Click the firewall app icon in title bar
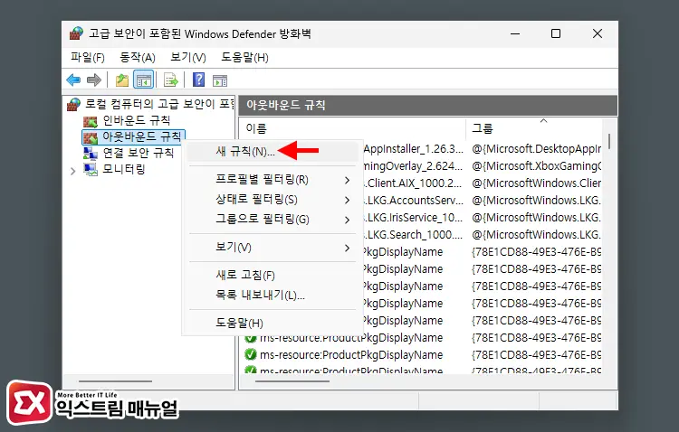This screenshot has width=679, height=432. point(76,33)
